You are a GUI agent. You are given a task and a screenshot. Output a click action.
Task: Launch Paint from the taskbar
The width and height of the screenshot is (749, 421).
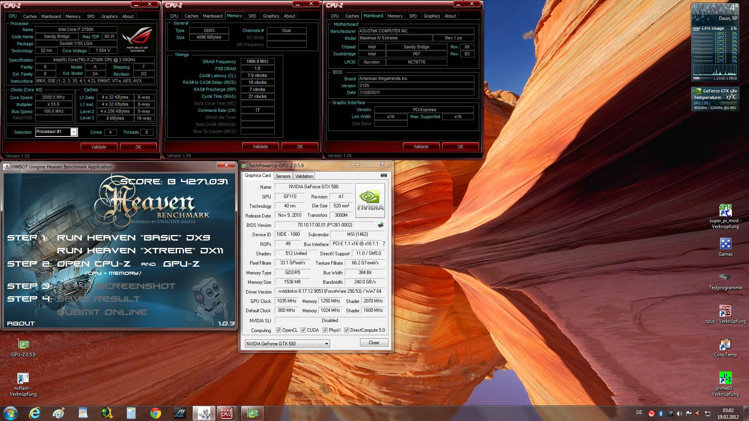click(x=59, y=413)
